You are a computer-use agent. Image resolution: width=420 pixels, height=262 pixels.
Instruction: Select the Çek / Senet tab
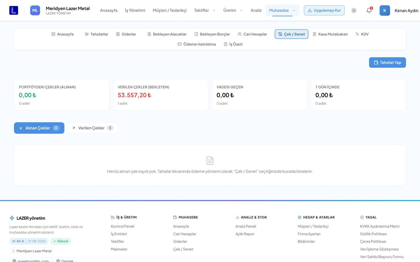(x=292, y=34)
